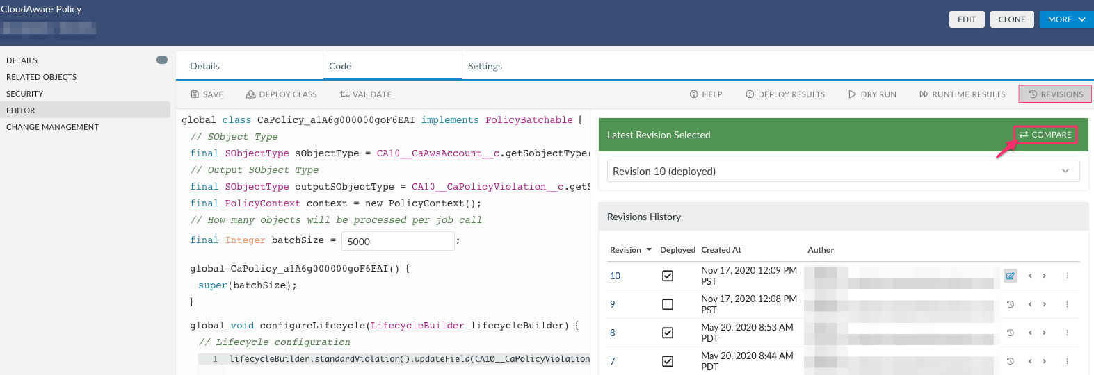Open the Details tab
1094x375 pixels.
coord(204,66)
